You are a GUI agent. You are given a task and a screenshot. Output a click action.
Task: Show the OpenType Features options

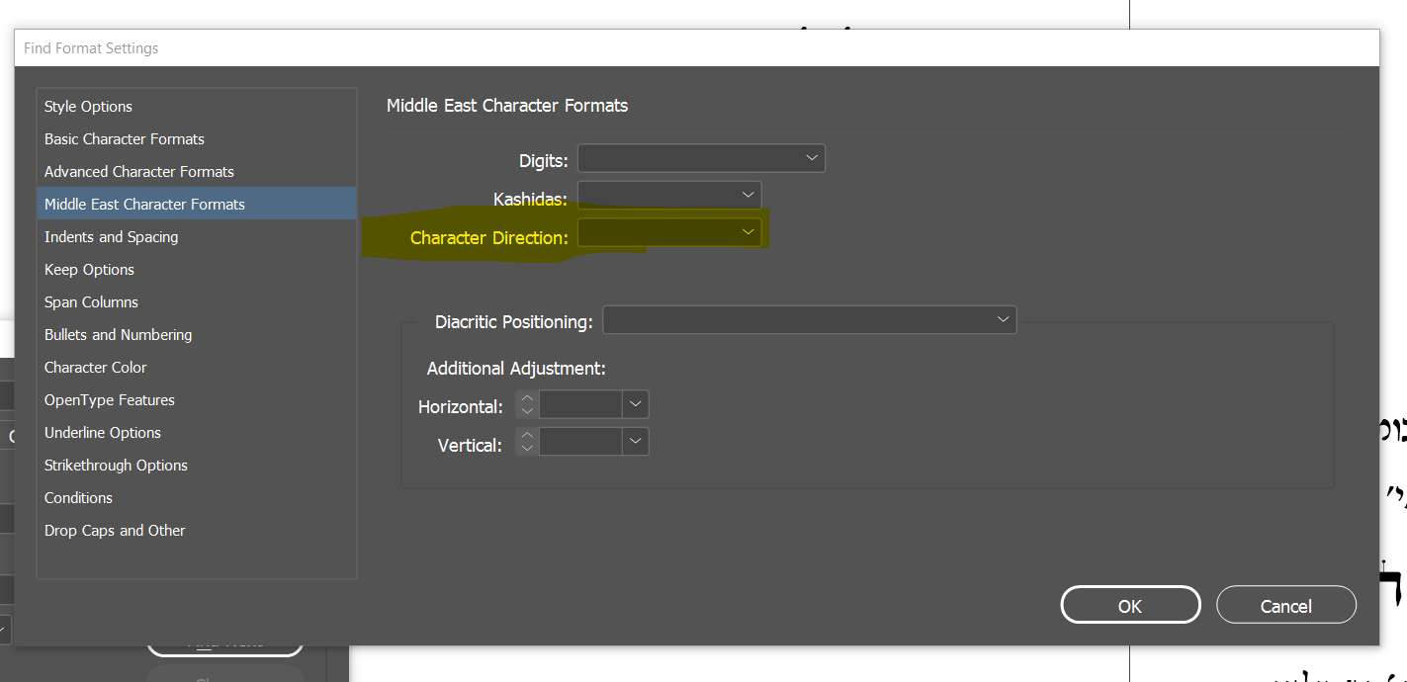click(x=110, y=400)
